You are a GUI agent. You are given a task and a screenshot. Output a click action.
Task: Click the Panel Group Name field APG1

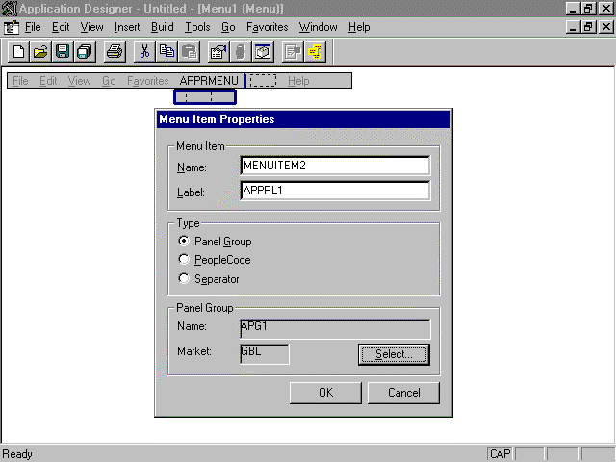(335, 329)
